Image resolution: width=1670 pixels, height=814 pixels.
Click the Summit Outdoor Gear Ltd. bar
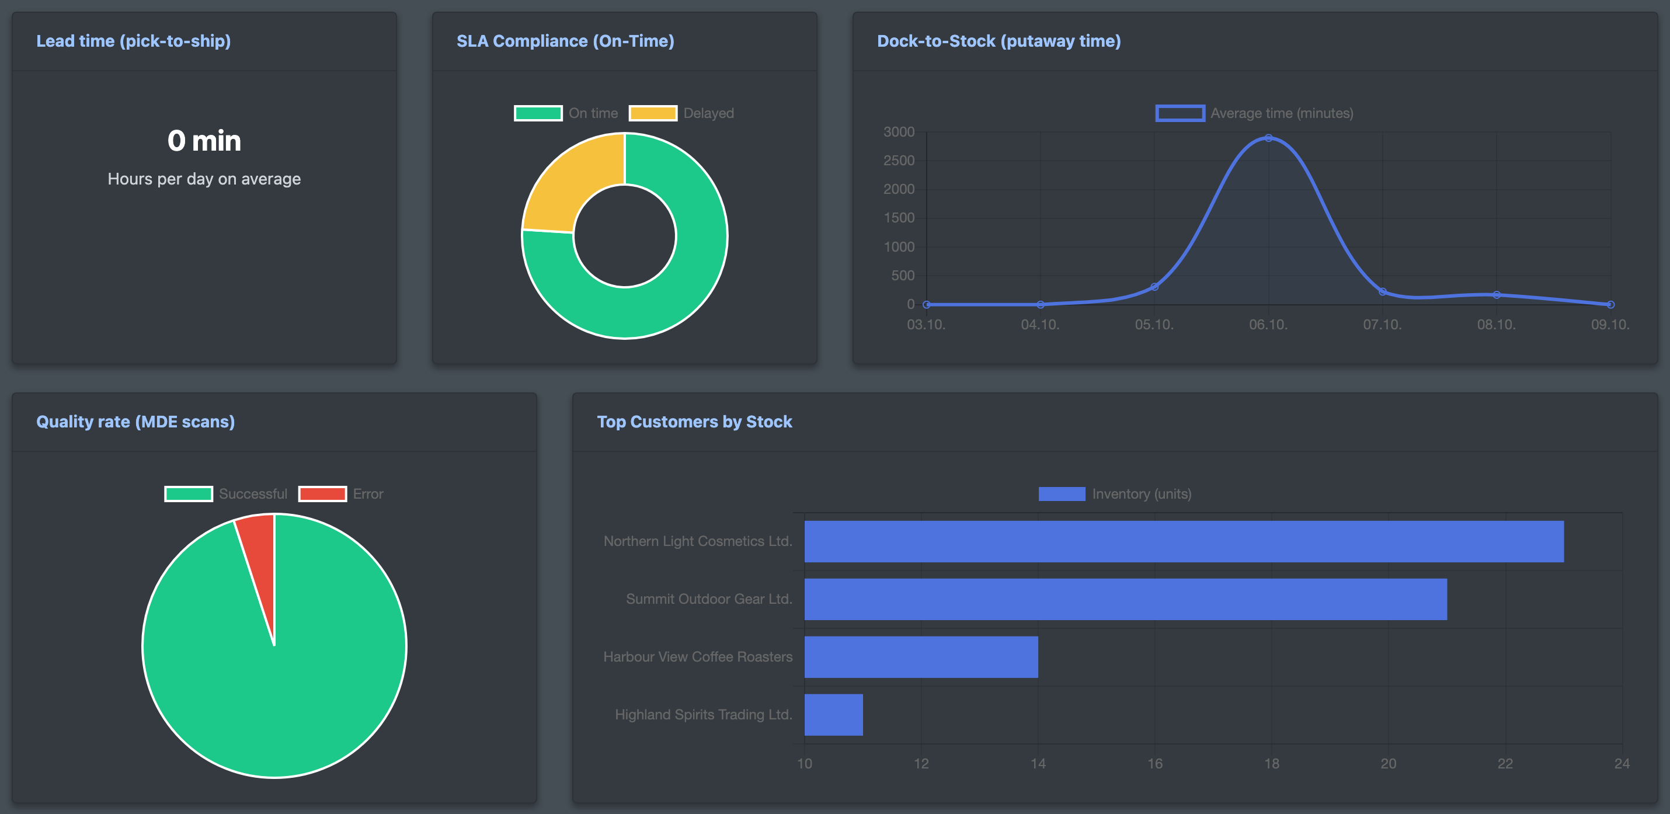click(1125, 599)
